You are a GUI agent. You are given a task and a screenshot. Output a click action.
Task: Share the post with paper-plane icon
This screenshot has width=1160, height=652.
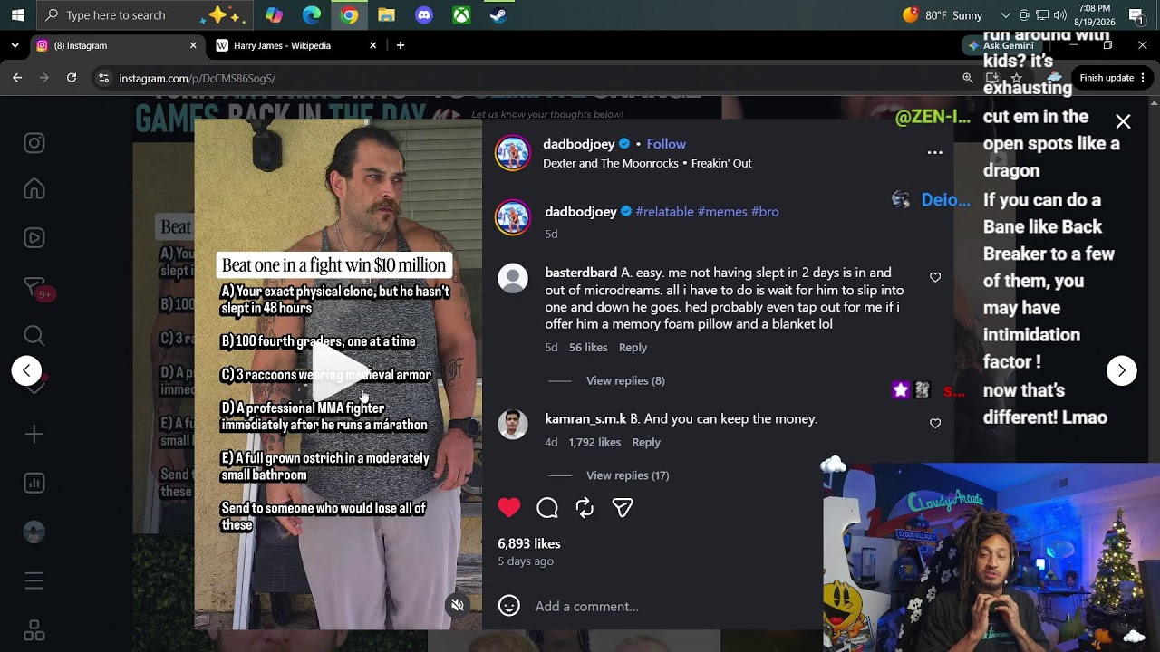623,508
